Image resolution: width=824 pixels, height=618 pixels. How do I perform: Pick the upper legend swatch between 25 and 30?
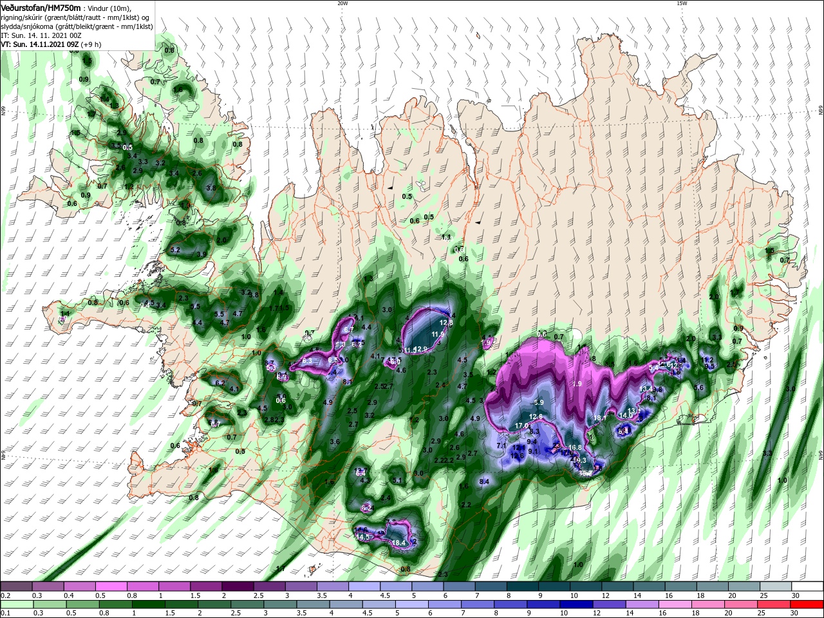[776, 586]
